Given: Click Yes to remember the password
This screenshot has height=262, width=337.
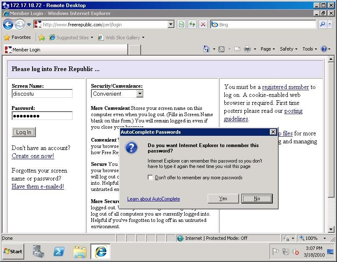Looking at the screenshot, I should click(x=223, y=198).
